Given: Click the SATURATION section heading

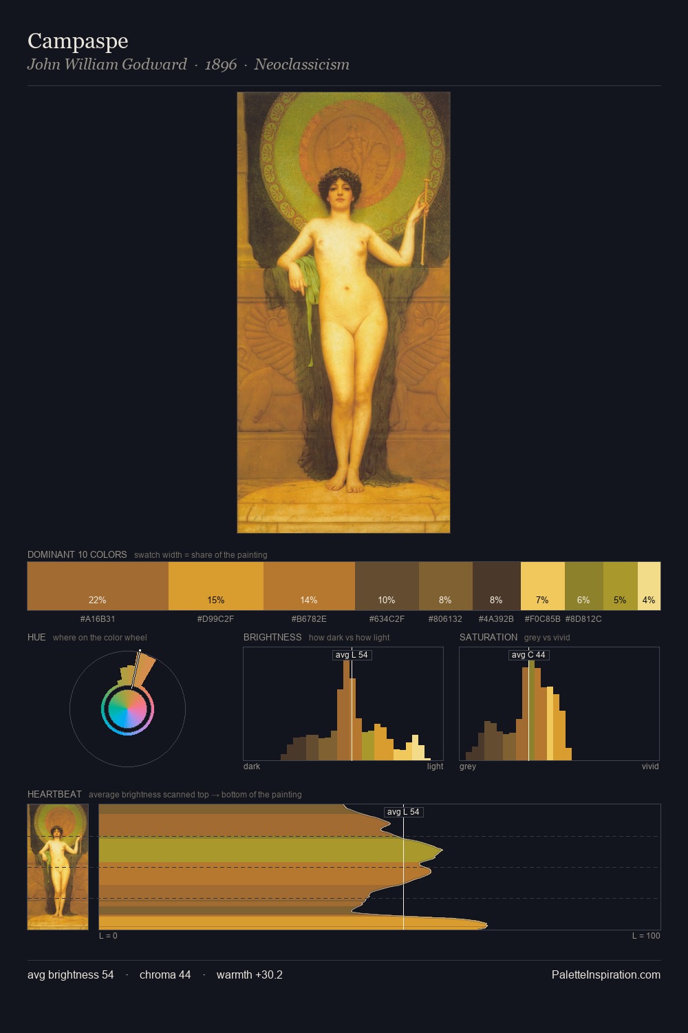Looking at the screenshot, I should click(x=488, y=637).
